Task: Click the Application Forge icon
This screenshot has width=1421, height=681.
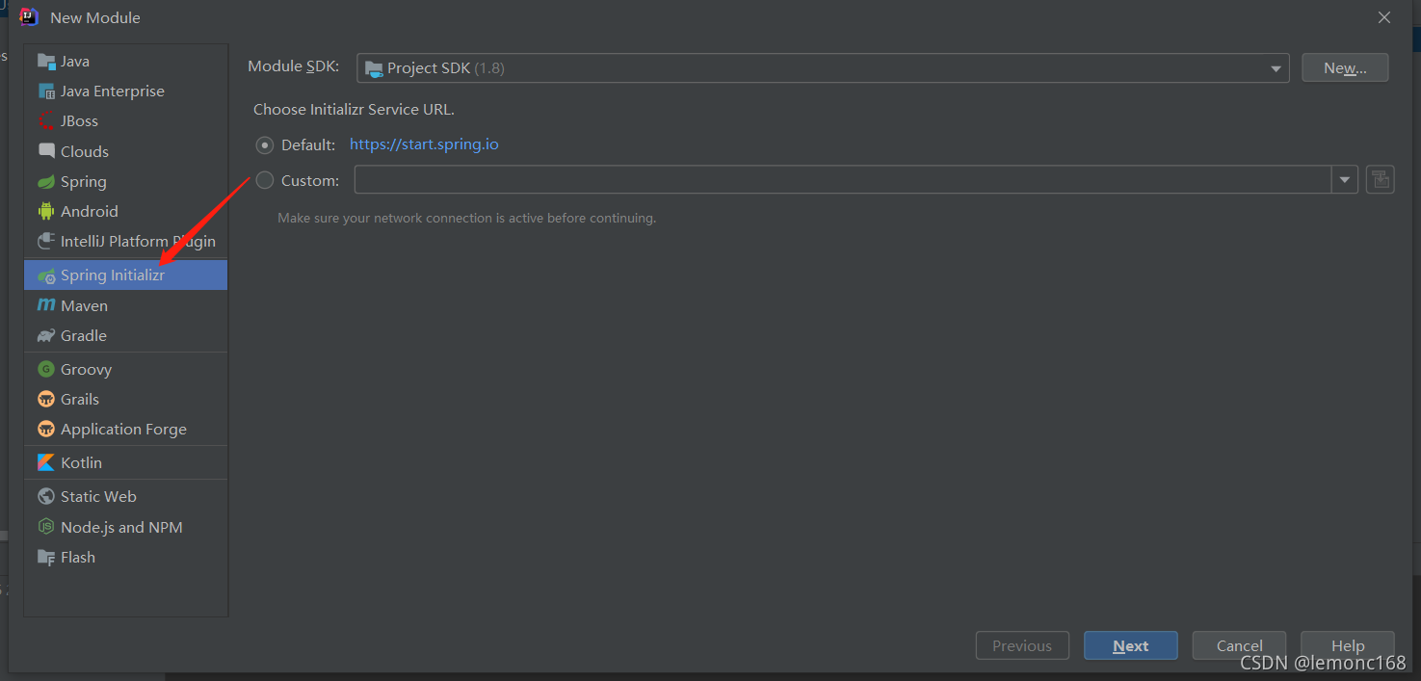Action: click(46, 429)
